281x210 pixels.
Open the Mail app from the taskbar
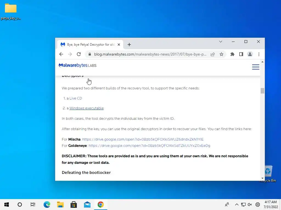(x=87, y=205)
